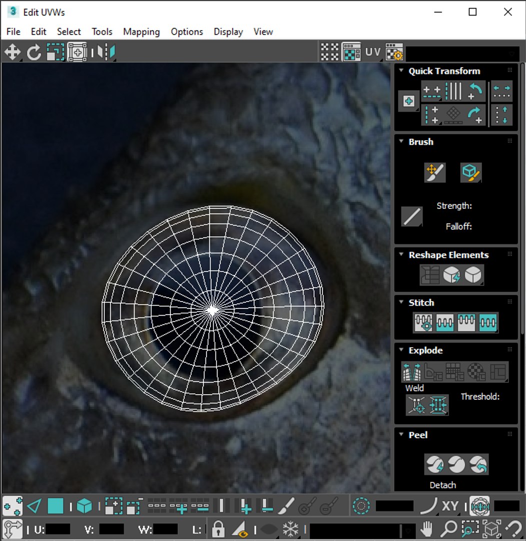The width and height of the screenshot is (526, 541).
Task: Click Stitch To Average icon
Action: (x=444, y=323)
